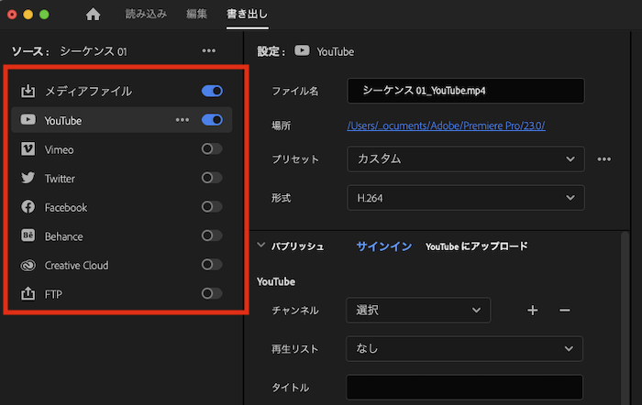Open preset more options menu

coord(603,159)
